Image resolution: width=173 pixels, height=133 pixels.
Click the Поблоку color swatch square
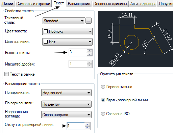point(46,31)
